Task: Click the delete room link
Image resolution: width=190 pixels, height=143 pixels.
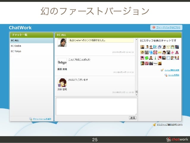Action: (x=174, y=75)
